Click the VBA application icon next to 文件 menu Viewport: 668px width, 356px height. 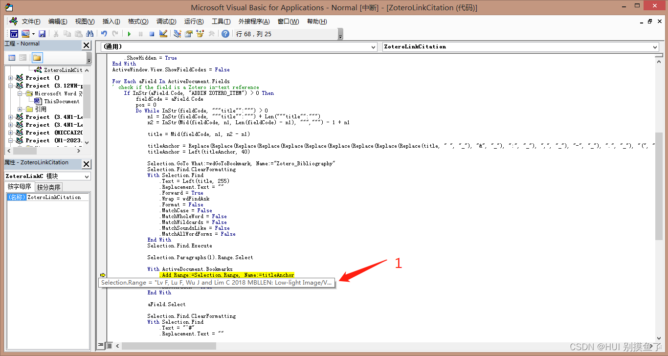[13, 21]
